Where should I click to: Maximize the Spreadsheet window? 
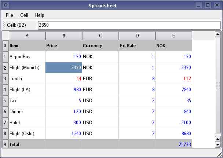[208, 5]
